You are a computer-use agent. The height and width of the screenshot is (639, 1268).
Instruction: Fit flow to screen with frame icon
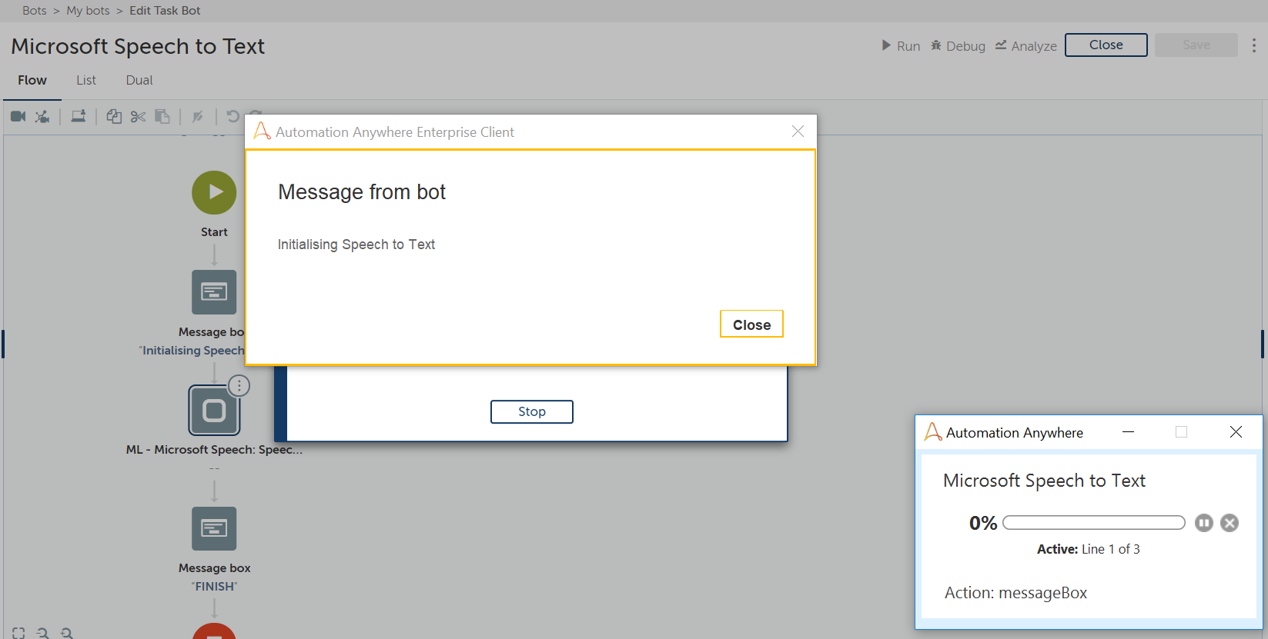pos(18,633)
